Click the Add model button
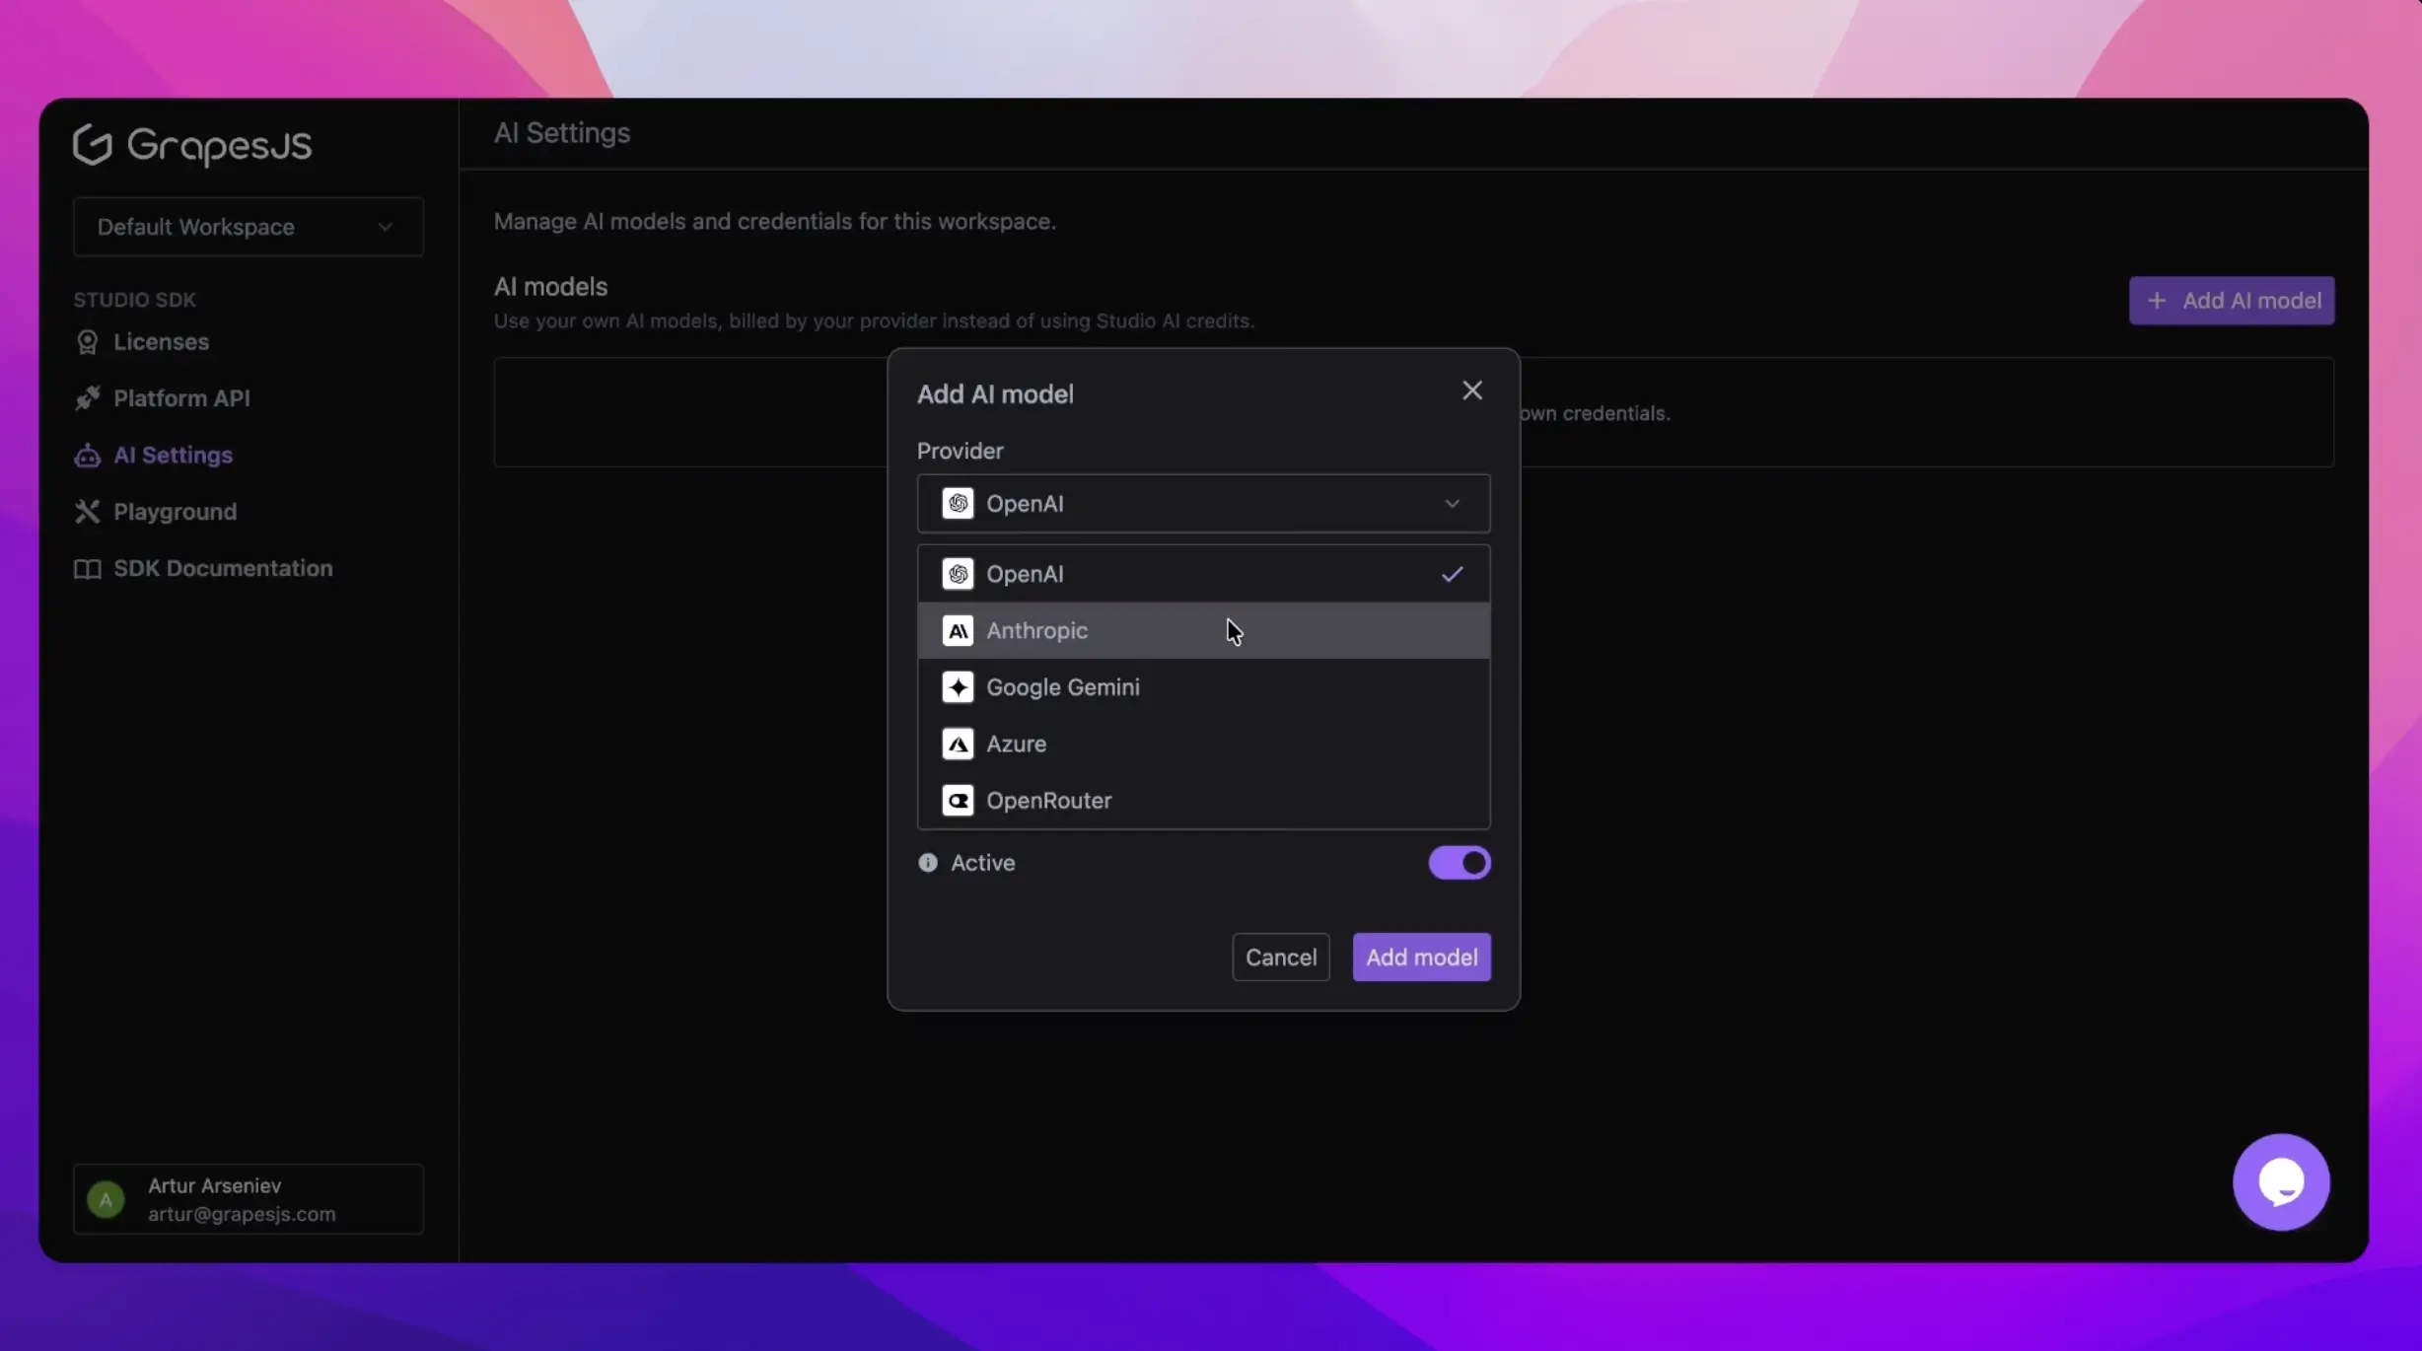The width and height of the screenshot is (2422, 1351). click(1421, 957)
